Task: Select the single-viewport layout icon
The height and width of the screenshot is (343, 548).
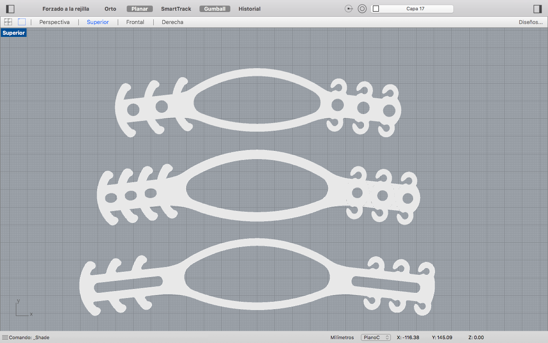Action: click(22, 22)
